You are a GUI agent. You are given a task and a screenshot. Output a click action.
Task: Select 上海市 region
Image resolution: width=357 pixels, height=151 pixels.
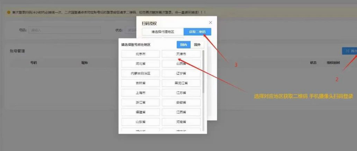140,93
